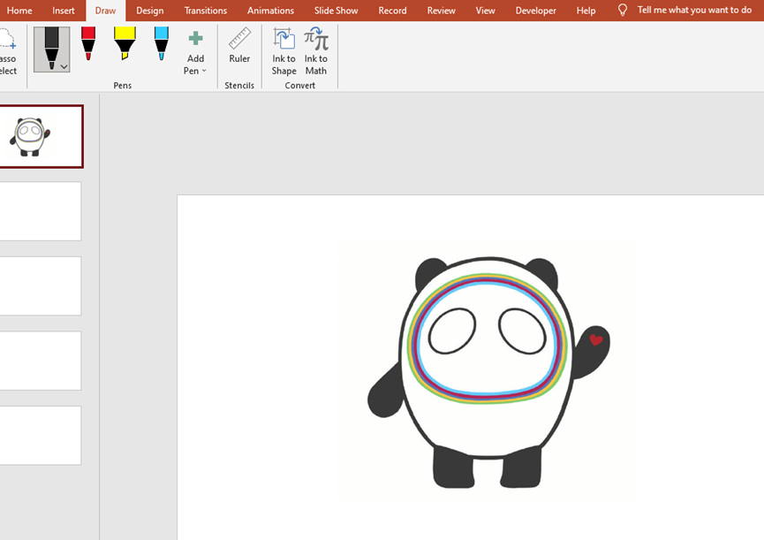Click the red heart on panda's hand
This screenshot has height=540, width=764.
pyautogui.click(x=596, y=339)
